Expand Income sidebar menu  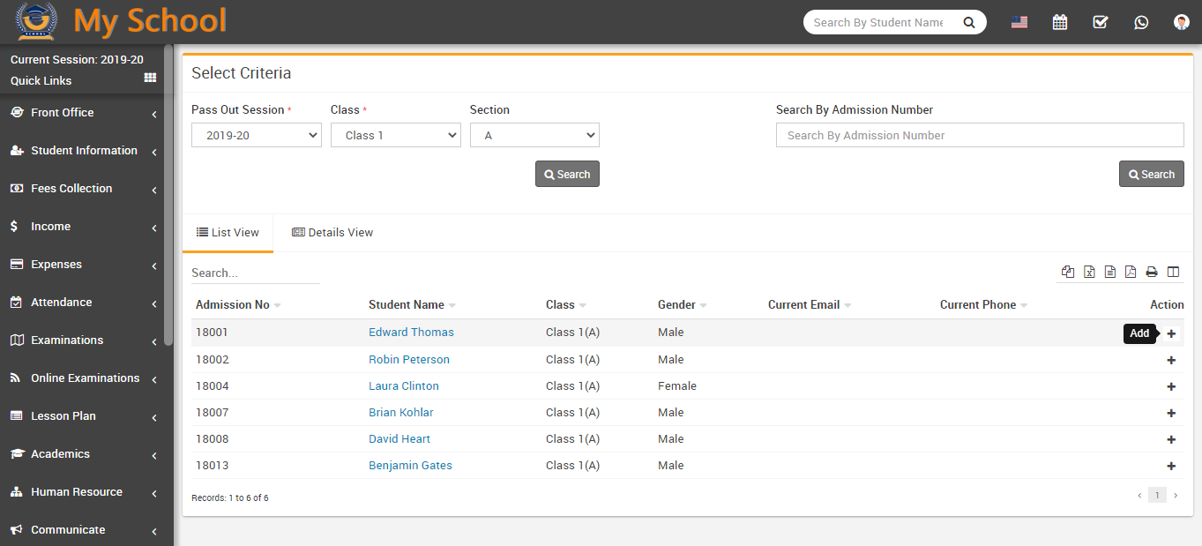[x=81, y=227]
